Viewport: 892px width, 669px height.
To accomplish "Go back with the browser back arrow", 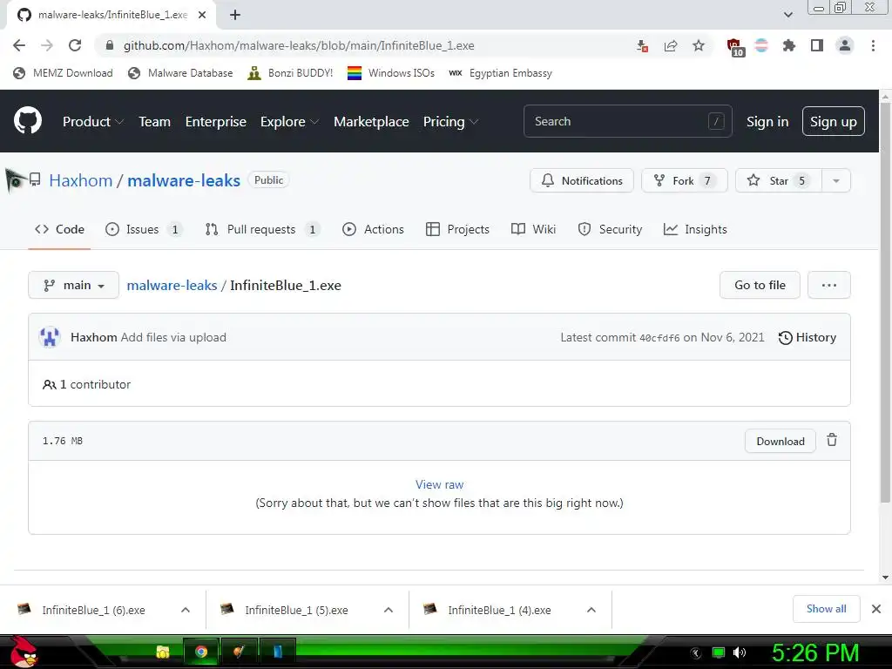I will tap(19, 45).
